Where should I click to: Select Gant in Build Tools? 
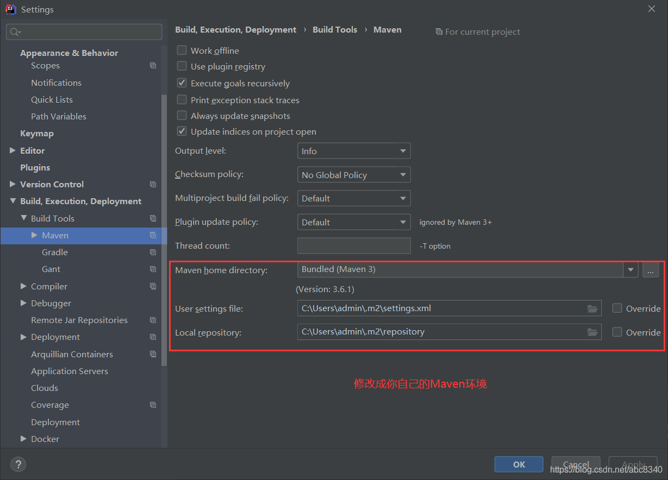pyautogui.click(x=51, y=269)
